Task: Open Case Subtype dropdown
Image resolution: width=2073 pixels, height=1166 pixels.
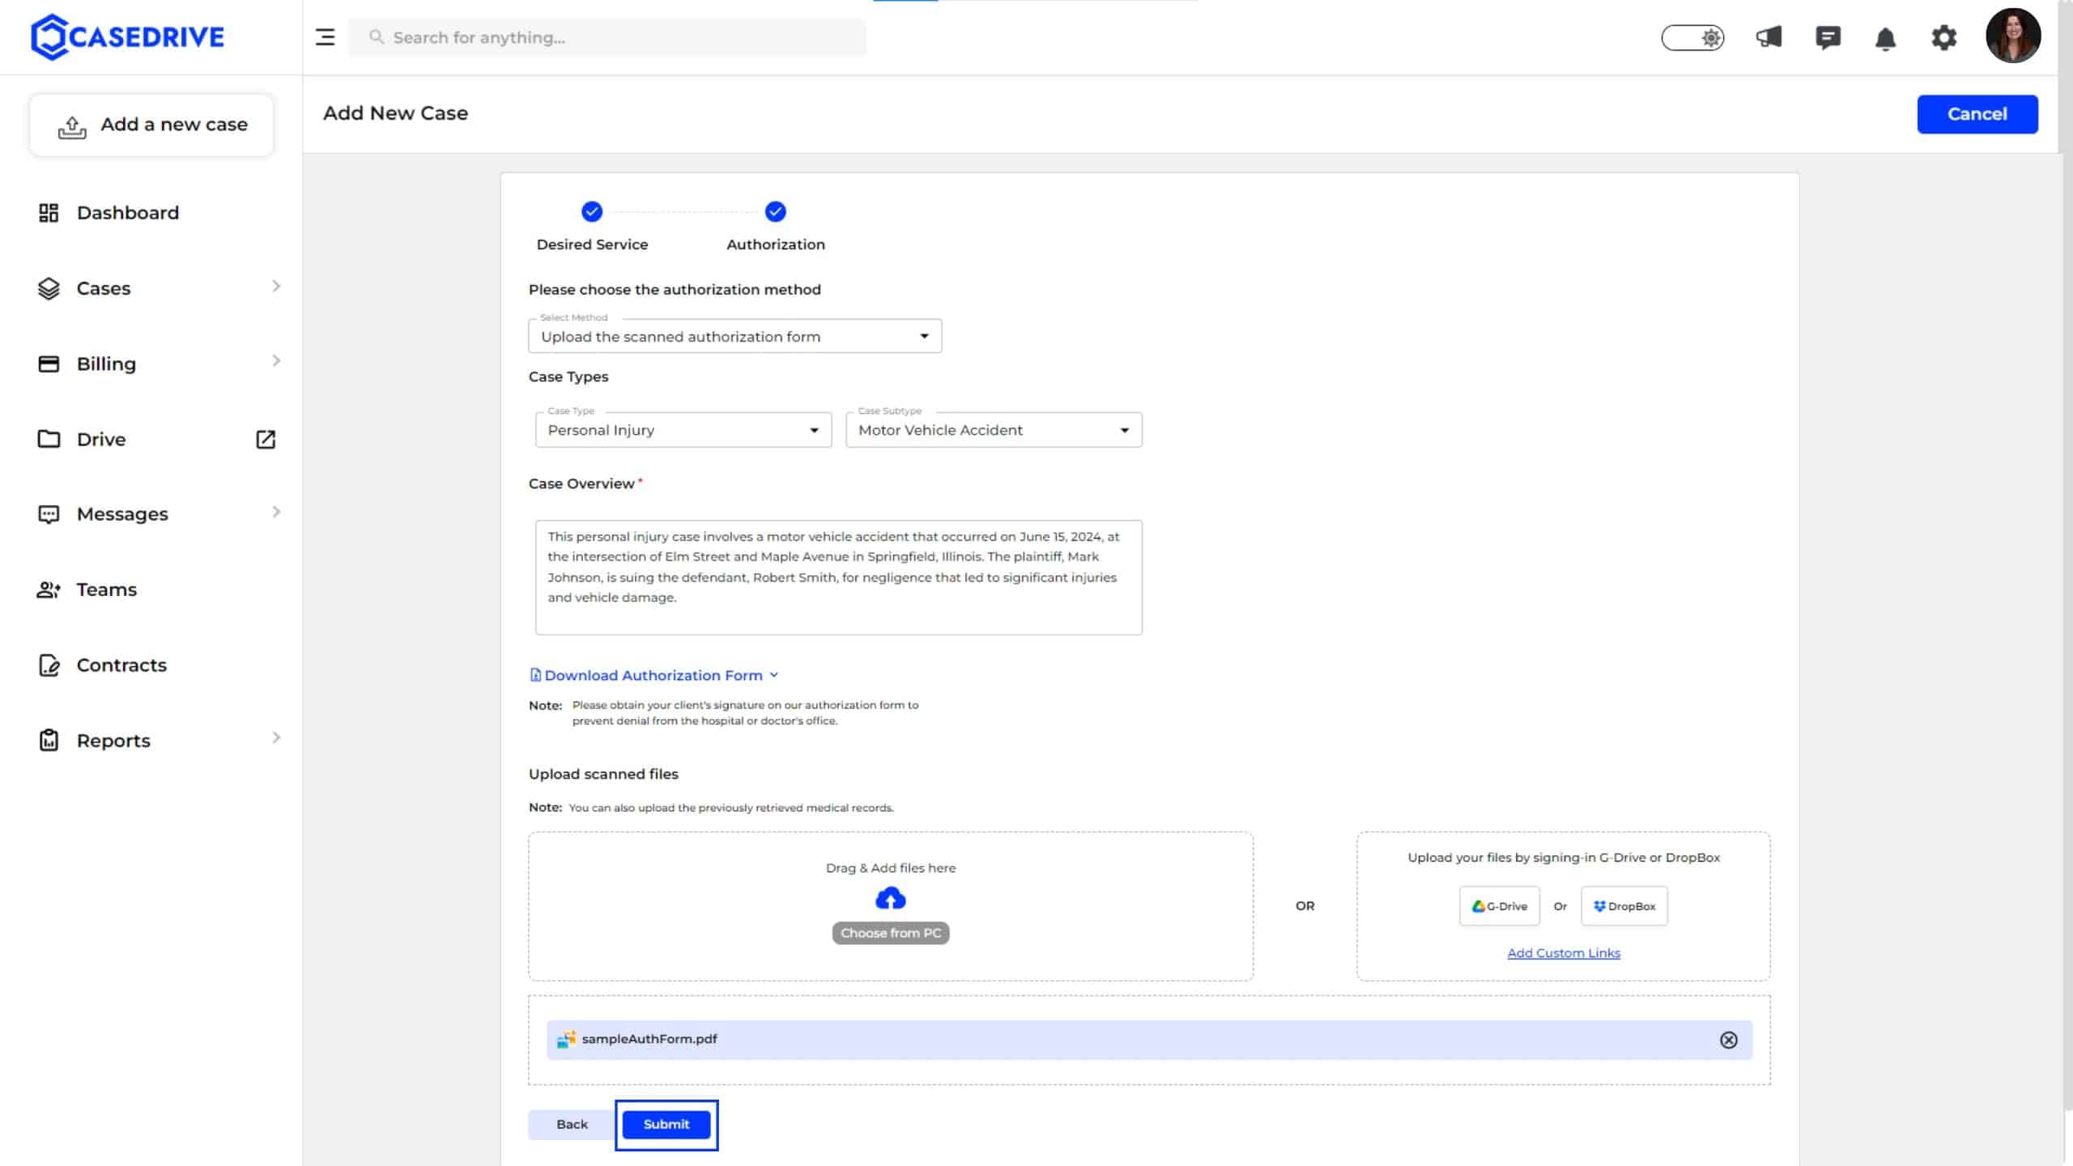Action: click(994, 430)
